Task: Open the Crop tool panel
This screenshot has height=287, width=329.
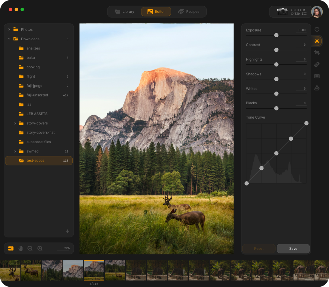Action: (x=317, y=52)
